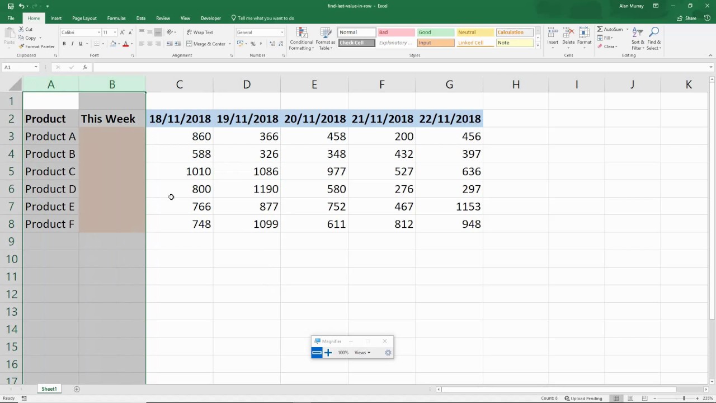Viewport: 716px width, 403px height.
Task: Click the AutoSum sigma button
Action: tap(610, 29)
